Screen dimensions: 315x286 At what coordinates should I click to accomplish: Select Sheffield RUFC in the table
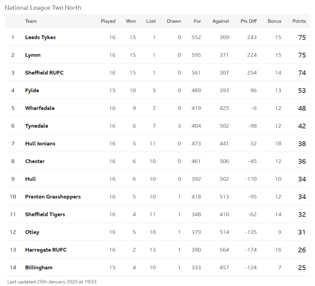coord(44,73)
